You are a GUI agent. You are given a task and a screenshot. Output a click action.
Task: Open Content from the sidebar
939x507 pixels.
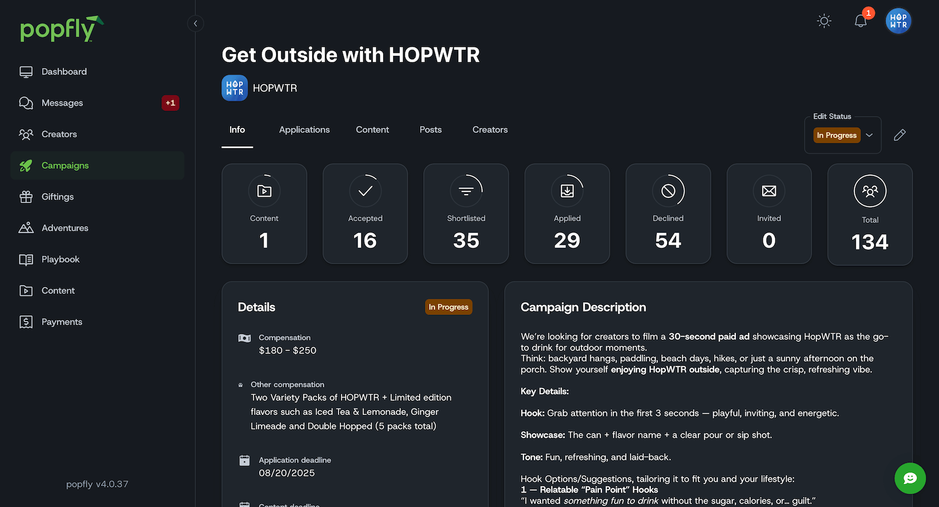coord(97,290)
